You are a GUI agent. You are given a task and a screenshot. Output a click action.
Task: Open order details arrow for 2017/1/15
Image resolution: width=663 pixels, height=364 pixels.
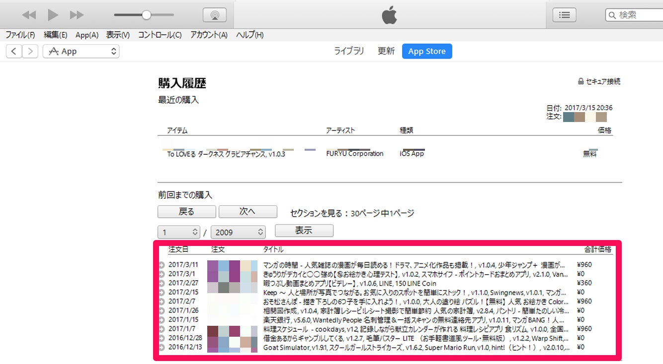(162, 320)
